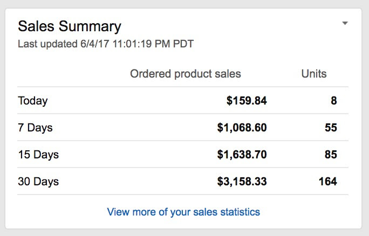The width and height of the screenshot is (369, 236).
Task: Click the Ordered product sales column header
Action: pos(186,74)
